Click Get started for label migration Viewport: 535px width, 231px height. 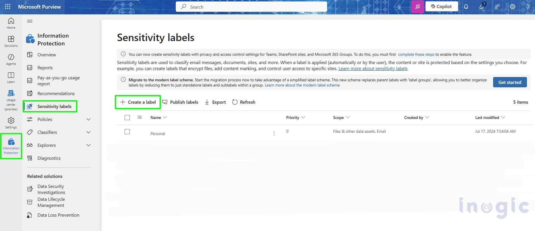point(510,82)
